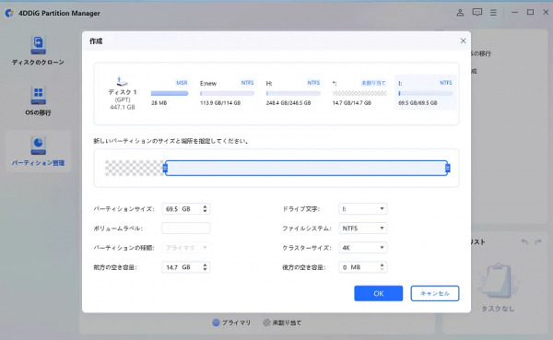Open the hamburger menu icon
The width and height of the screenshot is (553, 340).
493,13
